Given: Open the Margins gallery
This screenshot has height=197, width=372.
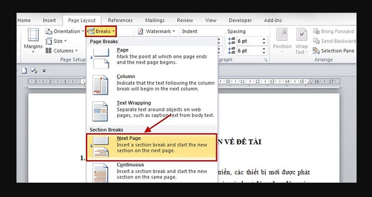Looking at the screenshot, I should (33, 40).
